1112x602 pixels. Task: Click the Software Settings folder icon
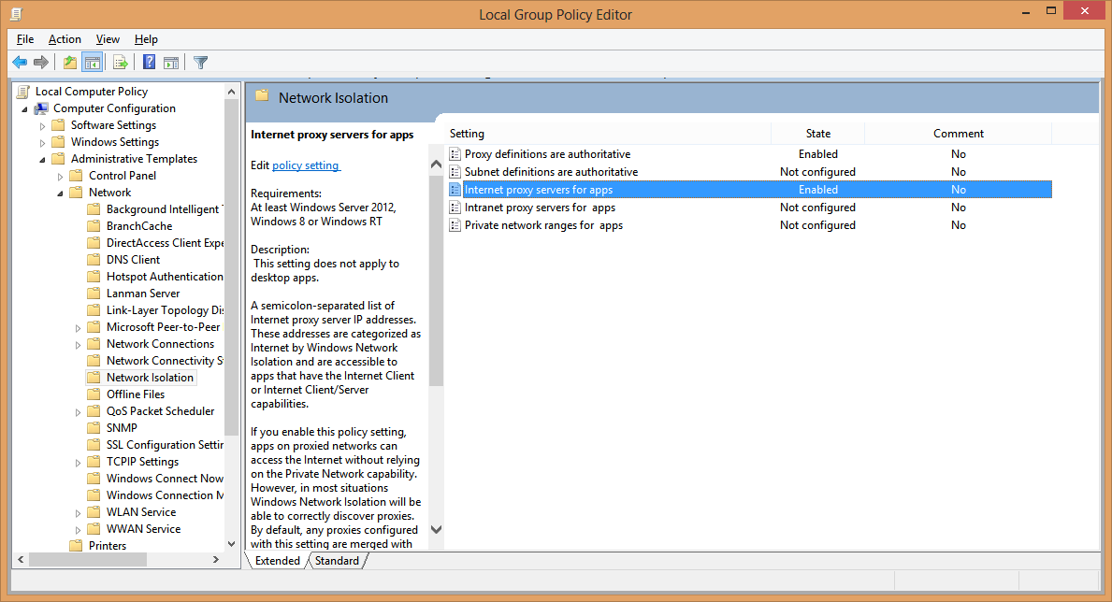pos(59,125)
